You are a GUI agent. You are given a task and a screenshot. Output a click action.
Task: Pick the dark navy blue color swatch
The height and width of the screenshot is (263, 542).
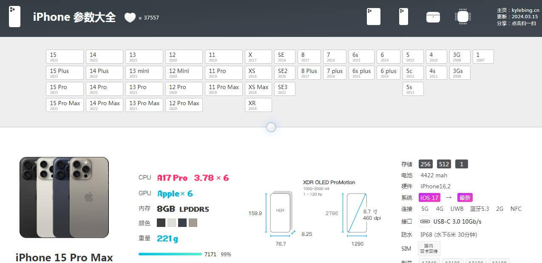click(182, 223)
